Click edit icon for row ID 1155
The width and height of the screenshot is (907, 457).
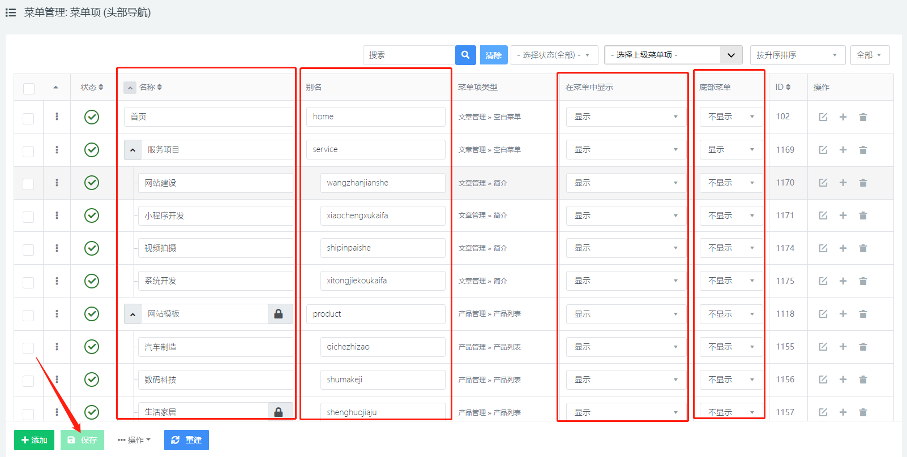(x=823, y=347)
